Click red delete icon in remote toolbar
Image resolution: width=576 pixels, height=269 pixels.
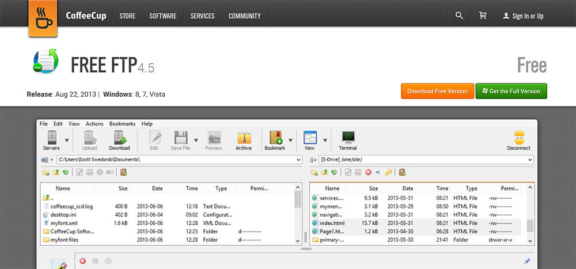368,172
